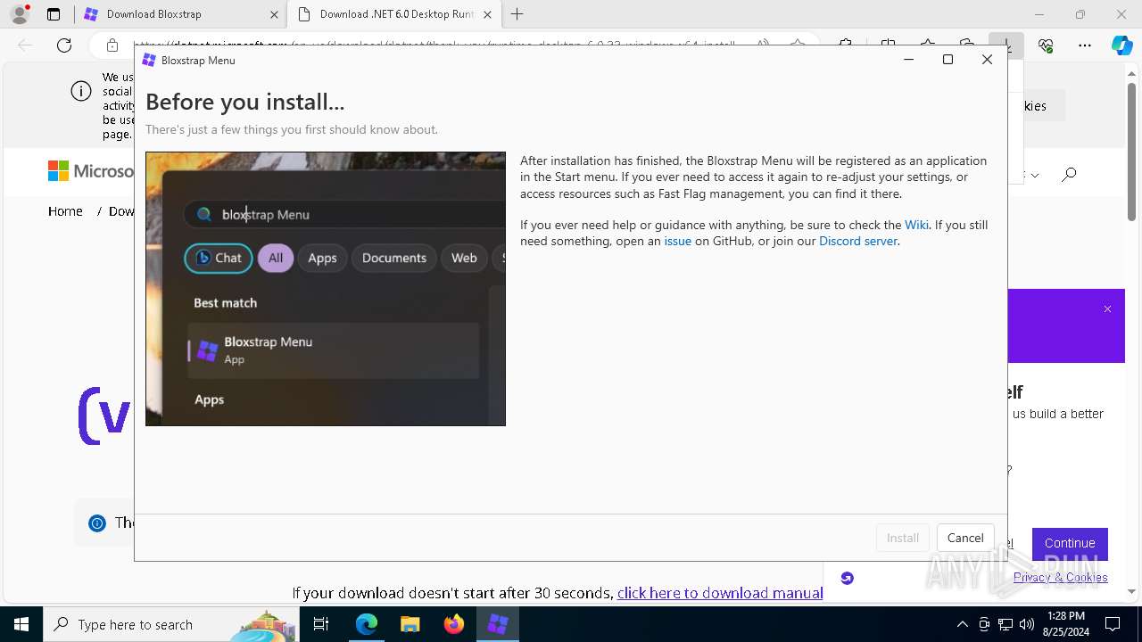This screenshot has height=642, width=1142.
Task: Open Microsoft Edge from the taskbar
Action: point(367,624)
